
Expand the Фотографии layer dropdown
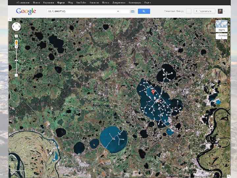click(222, 36)
